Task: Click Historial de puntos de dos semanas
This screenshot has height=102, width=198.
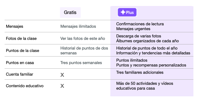Action: click(x=84, y=51)
